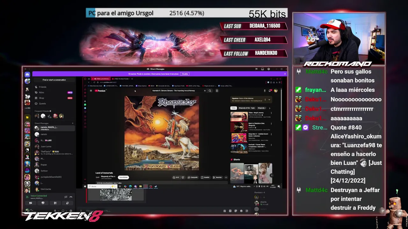Open YouTube notifications bell
This screenshot has height=229, width=408.
[270, 91]
